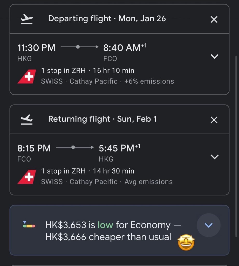Remove the returning flight selection

click(214, 120)
